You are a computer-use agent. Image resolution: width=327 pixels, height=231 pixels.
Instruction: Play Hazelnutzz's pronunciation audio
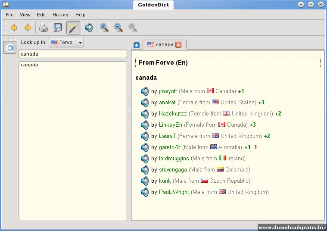(x=145, y=114)
